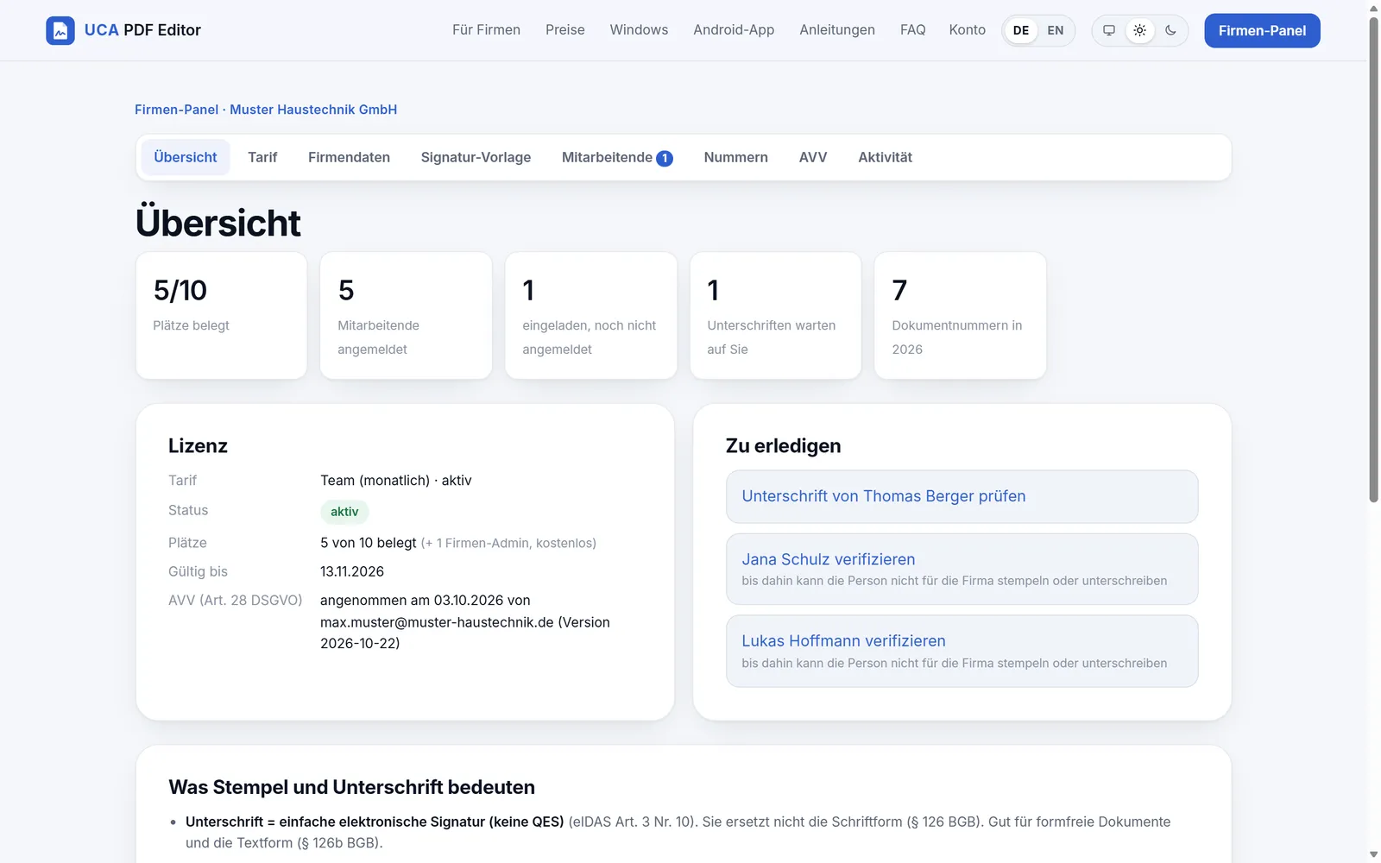Viewport: 1381px width, 863px height.
Task: Click the Mitarbeitende notification badge
Action: coord(665,158)
